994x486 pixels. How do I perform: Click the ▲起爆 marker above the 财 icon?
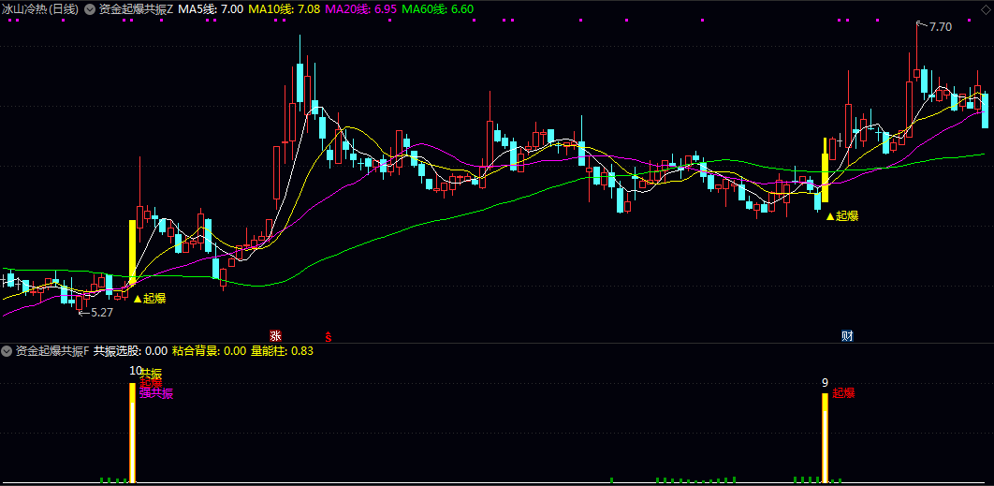click(x=841, y=215)
